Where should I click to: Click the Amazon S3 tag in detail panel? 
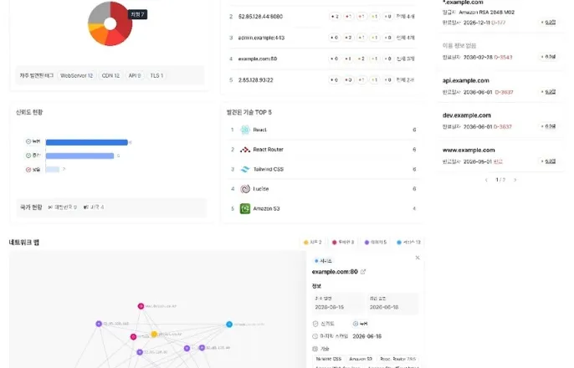point(361,359)
